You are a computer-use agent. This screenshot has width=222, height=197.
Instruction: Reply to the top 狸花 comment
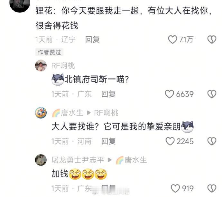92,39
